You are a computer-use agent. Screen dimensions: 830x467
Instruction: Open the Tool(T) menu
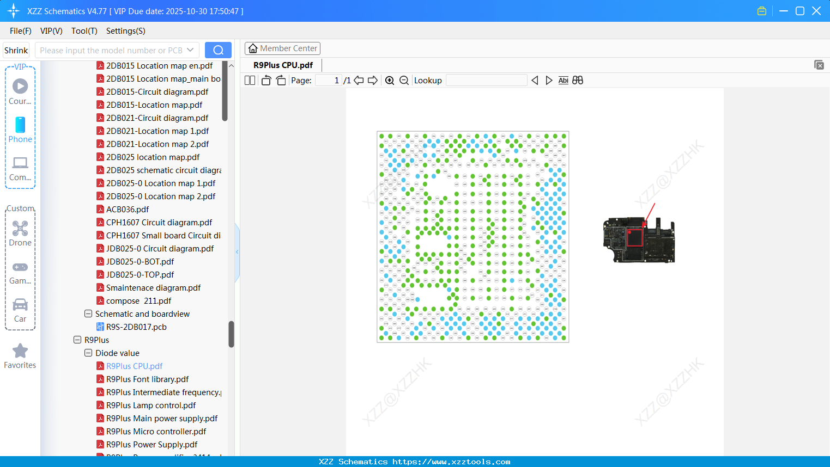(x=84, y=31)
